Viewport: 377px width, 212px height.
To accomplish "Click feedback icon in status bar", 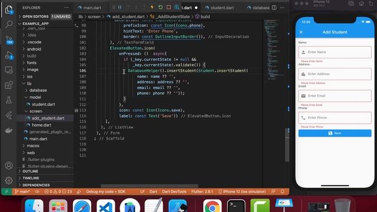I will [x=273, y=191].
